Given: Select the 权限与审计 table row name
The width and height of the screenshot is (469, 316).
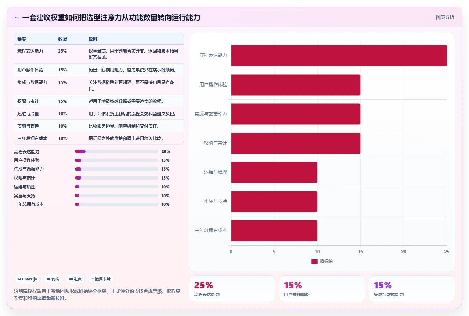Looking at the screenshot, I should 28,101.
